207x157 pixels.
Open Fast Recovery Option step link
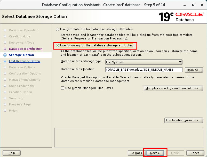[25, 61]
